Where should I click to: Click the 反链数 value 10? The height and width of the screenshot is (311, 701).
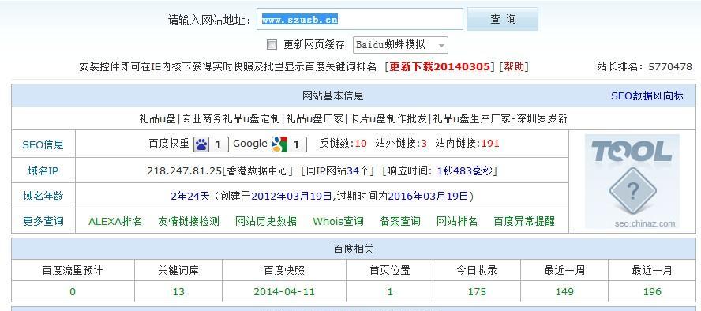coord(360,144)
